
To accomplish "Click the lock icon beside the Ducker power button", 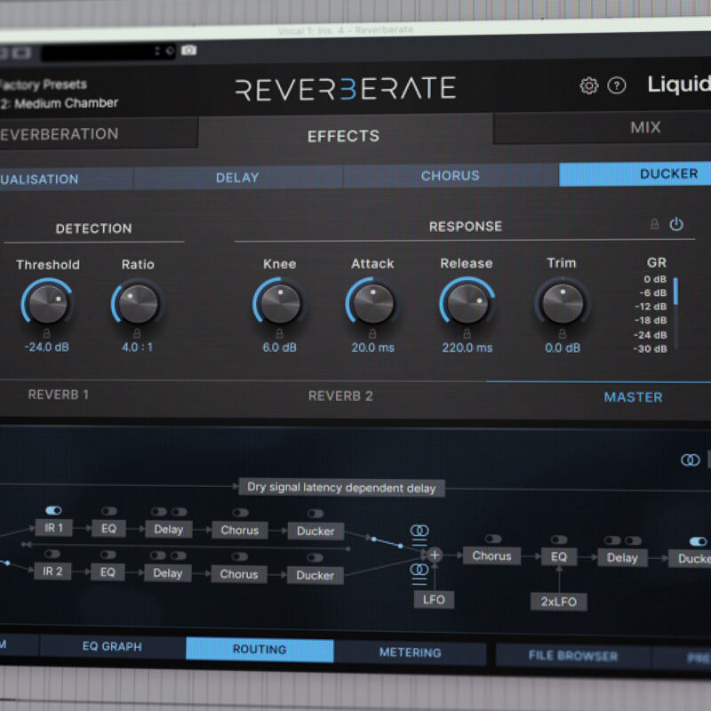I will [654, 224].
